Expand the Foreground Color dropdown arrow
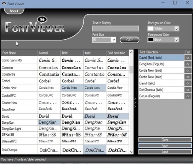193x164 pixels. tap(176, 40)
